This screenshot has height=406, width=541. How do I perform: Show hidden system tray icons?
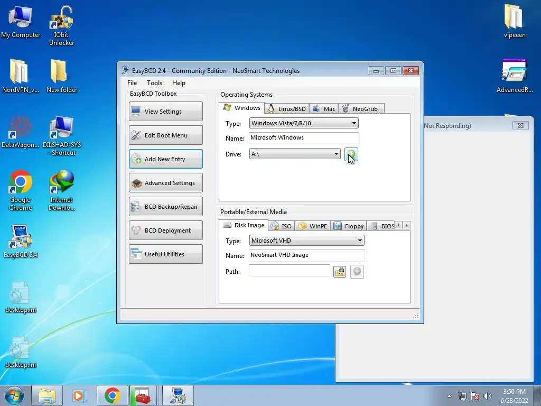449,396
